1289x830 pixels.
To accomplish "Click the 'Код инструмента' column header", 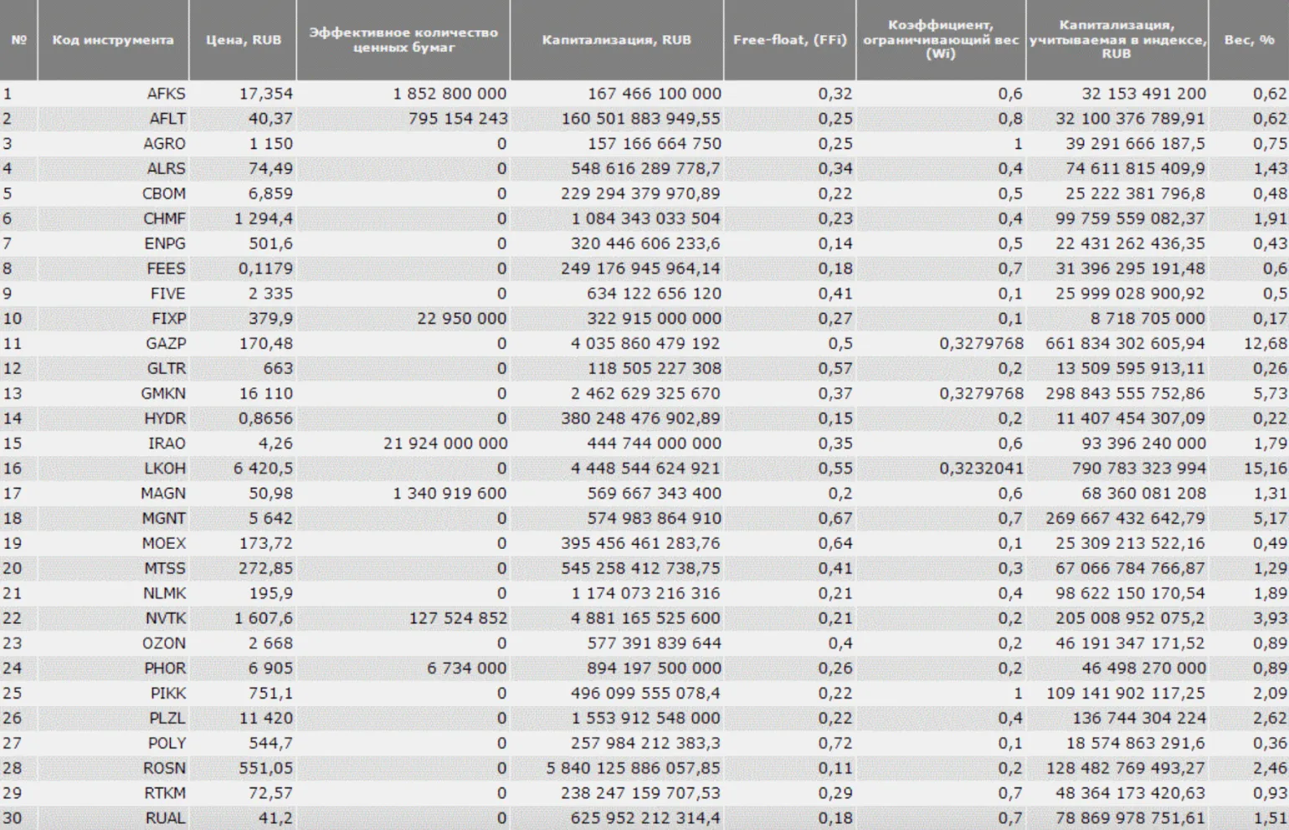I will pyautogui.click(x=113, y=39).
